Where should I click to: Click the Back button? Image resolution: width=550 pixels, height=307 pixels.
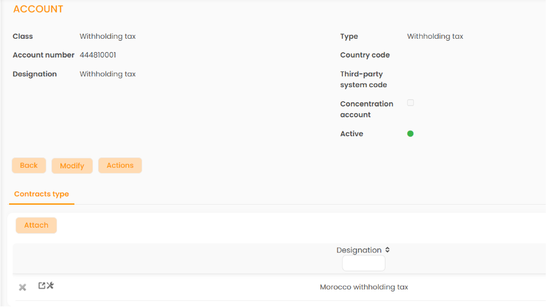[x=28, y=166]
